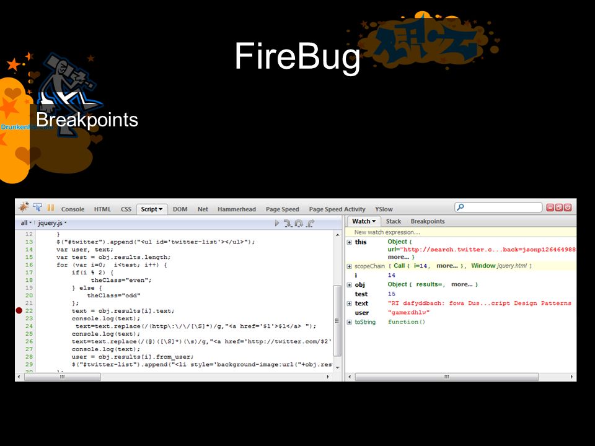Open the CSS tab

tap(126, 209)
